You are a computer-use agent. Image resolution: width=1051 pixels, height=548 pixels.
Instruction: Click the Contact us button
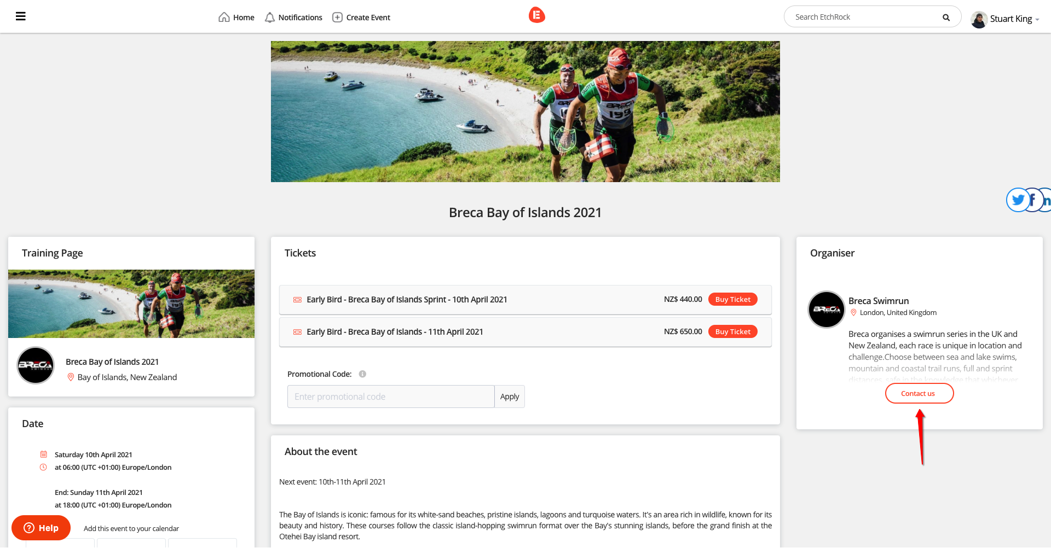coord(919,393)
